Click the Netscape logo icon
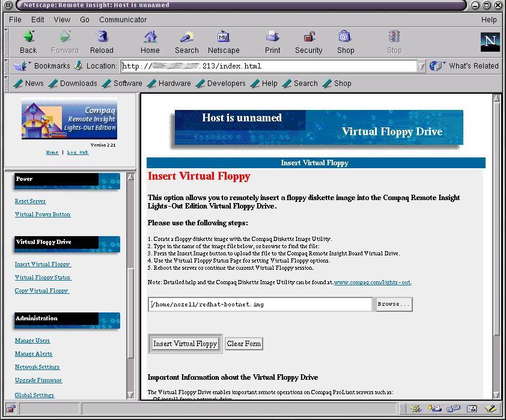This screenshot has width=506, height=420. tap(490, 43)
